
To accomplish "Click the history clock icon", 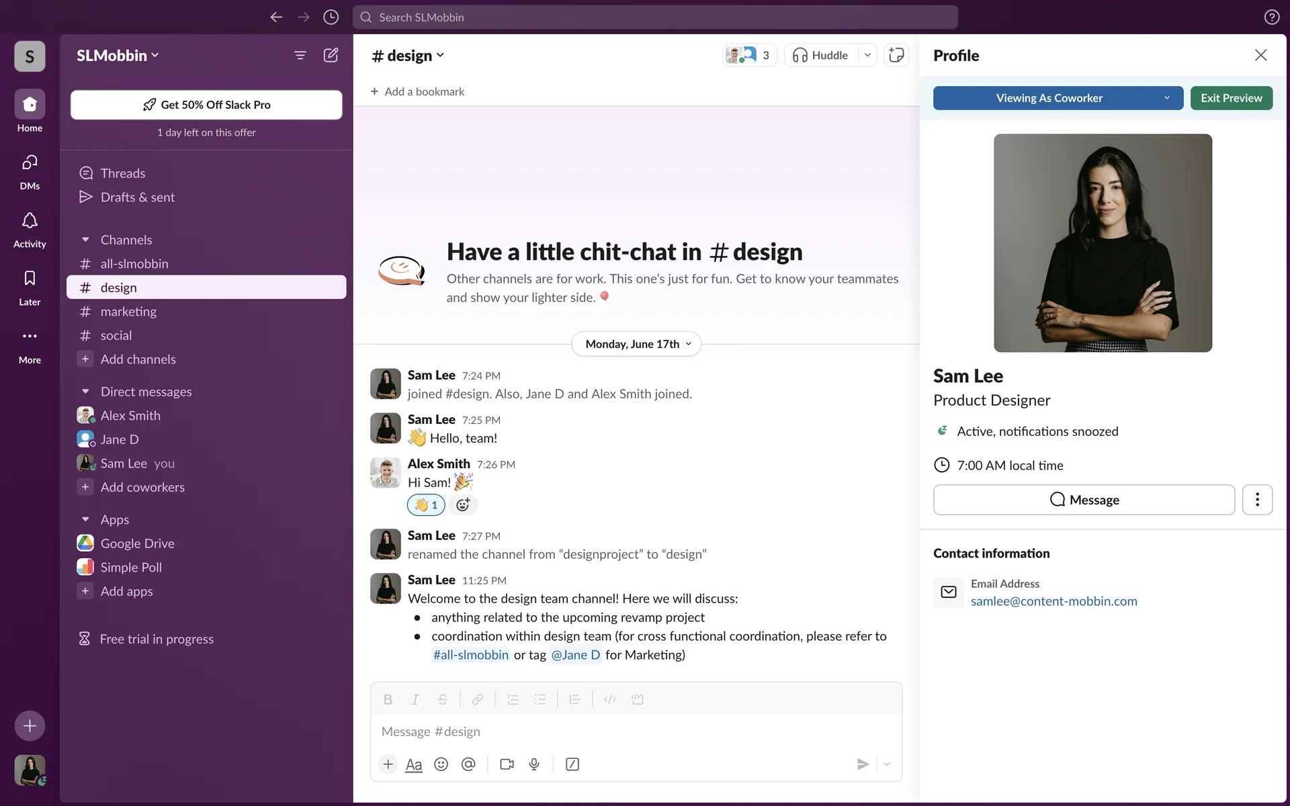I will 331,17.
